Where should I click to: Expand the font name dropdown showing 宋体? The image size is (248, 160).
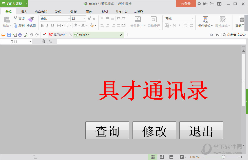point(69,19)
